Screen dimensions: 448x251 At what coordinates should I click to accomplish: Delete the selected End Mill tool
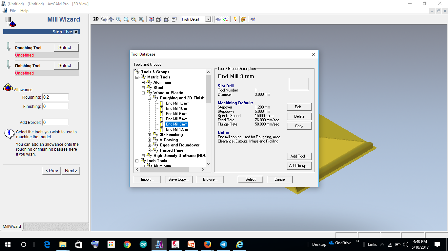(299, 116)
